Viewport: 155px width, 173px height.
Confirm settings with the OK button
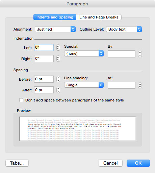[138, 163]
